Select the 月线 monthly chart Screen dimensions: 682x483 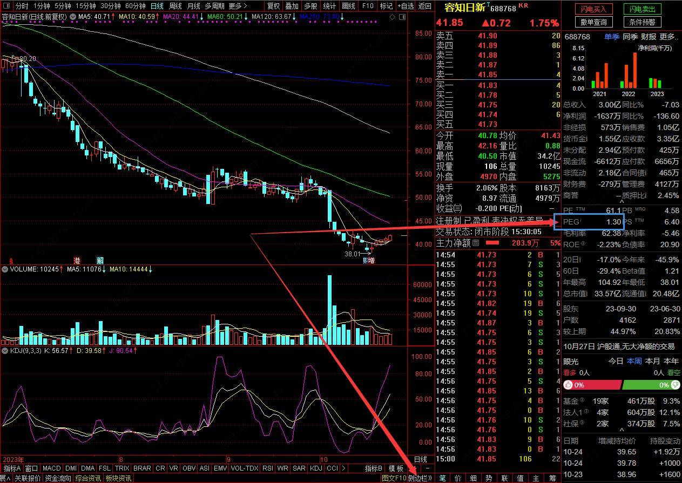[x=193, y=6]
